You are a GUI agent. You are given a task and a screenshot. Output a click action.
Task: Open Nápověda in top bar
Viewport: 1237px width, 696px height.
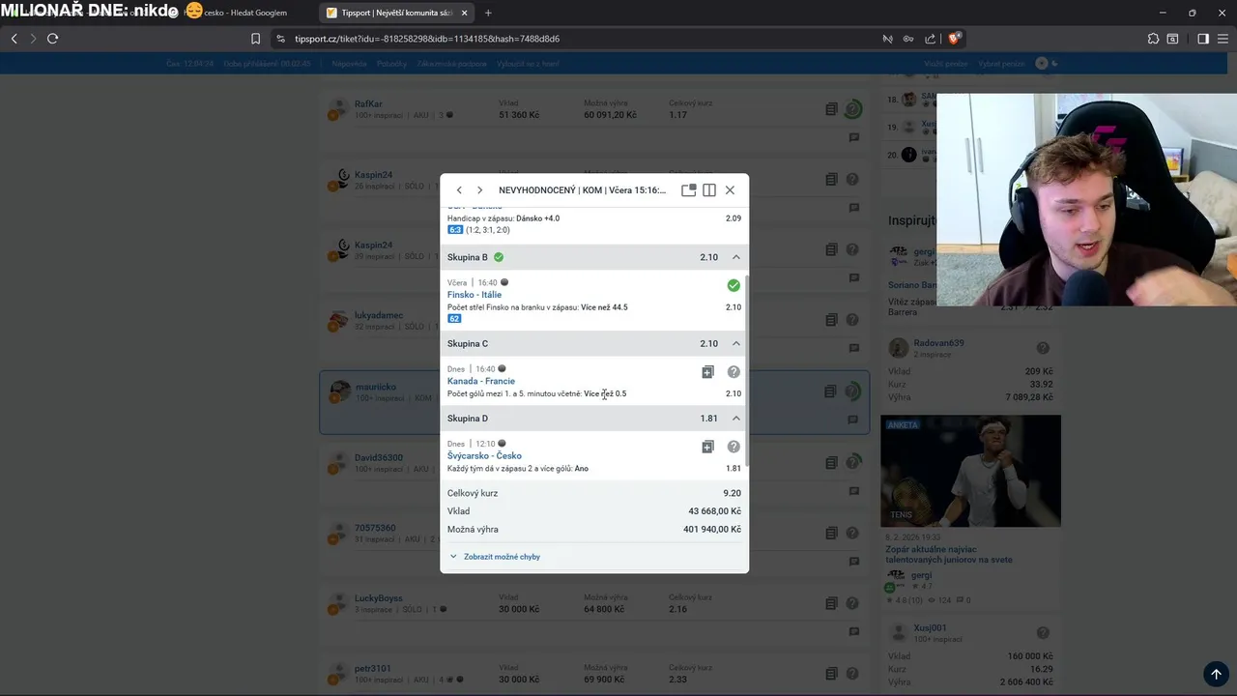click(349, 64)
